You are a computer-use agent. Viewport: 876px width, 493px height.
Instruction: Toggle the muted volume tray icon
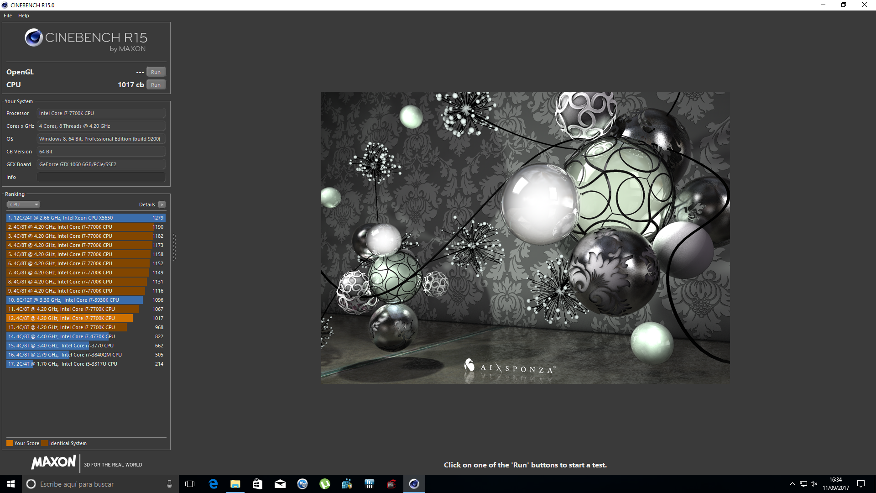click(x=814, y=484)
